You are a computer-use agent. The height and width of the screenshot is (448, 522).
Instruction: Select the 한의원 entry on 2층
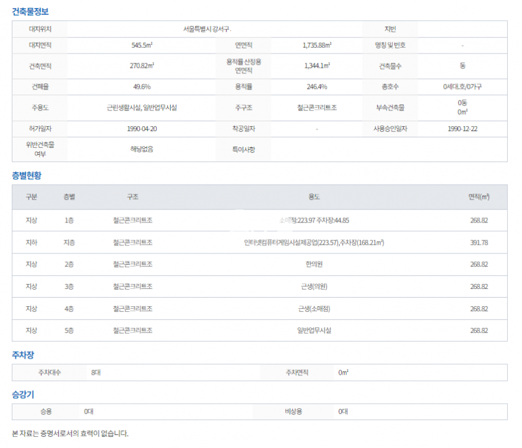[314, 264]
